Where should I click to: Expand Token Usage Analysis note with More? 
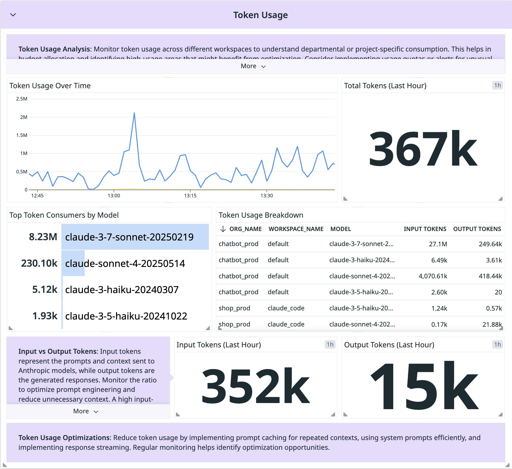253,66
